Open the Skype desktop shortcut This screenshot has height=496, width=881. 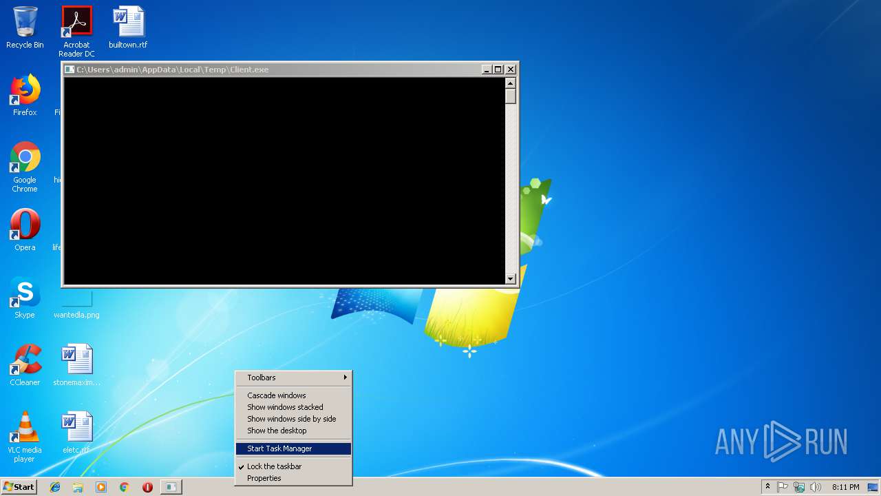(25, 298)
